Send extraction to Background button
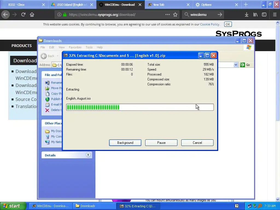The image size is (280, 210). (x=125, y=143)
